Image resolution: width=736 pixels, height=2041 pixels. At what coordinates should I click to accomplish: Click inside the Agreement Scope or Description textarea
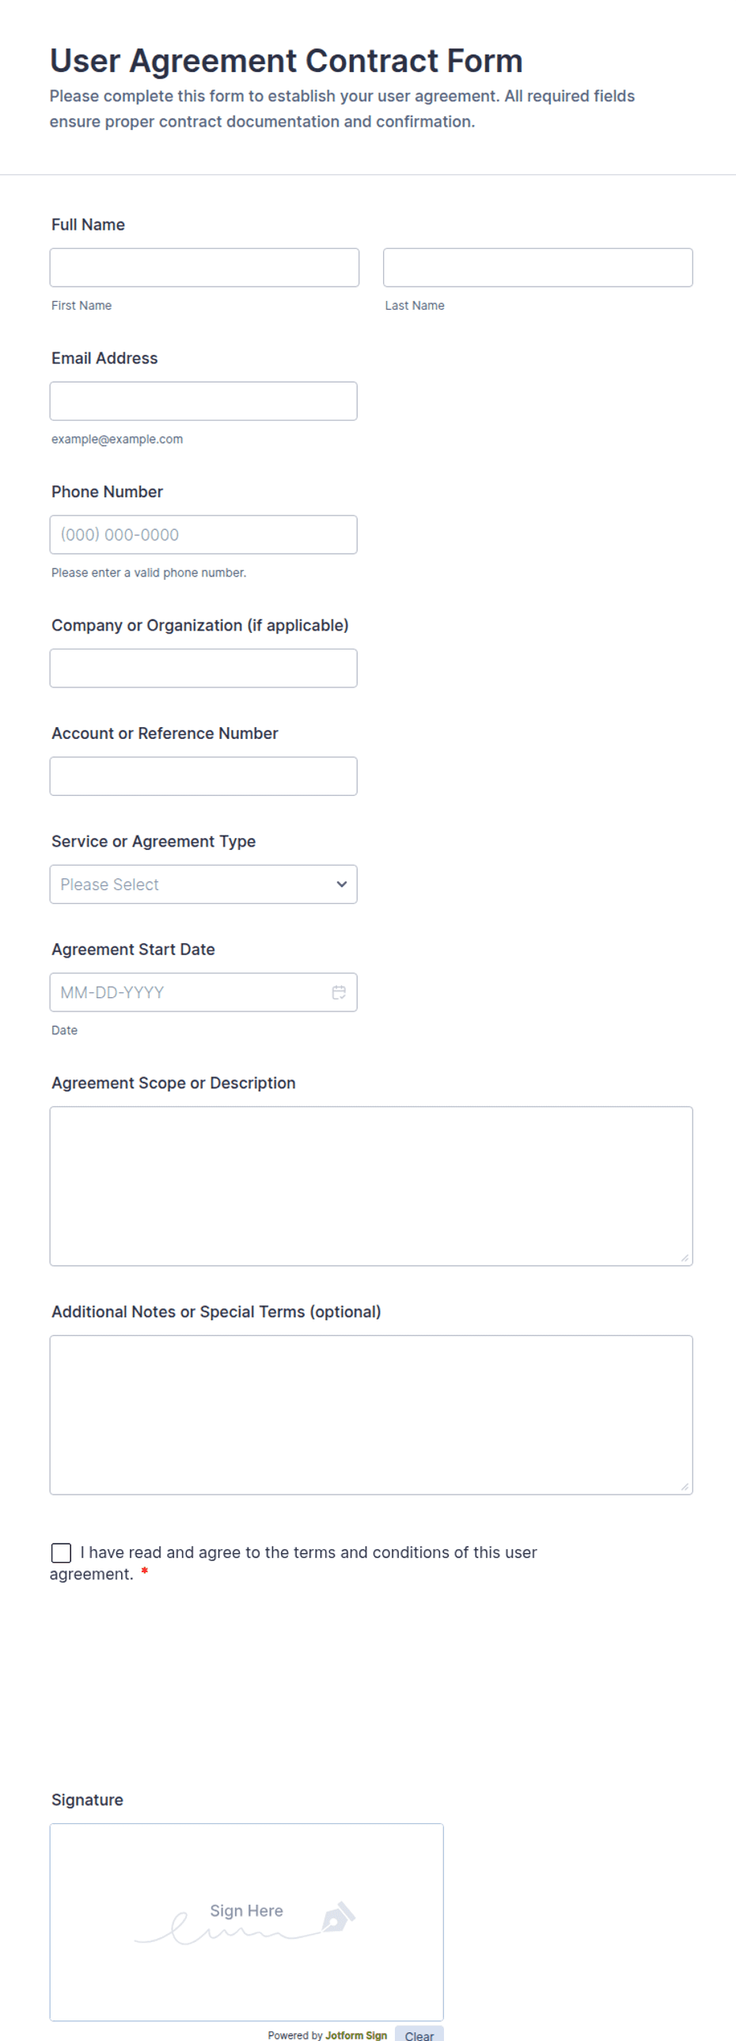pos(371,1186)
